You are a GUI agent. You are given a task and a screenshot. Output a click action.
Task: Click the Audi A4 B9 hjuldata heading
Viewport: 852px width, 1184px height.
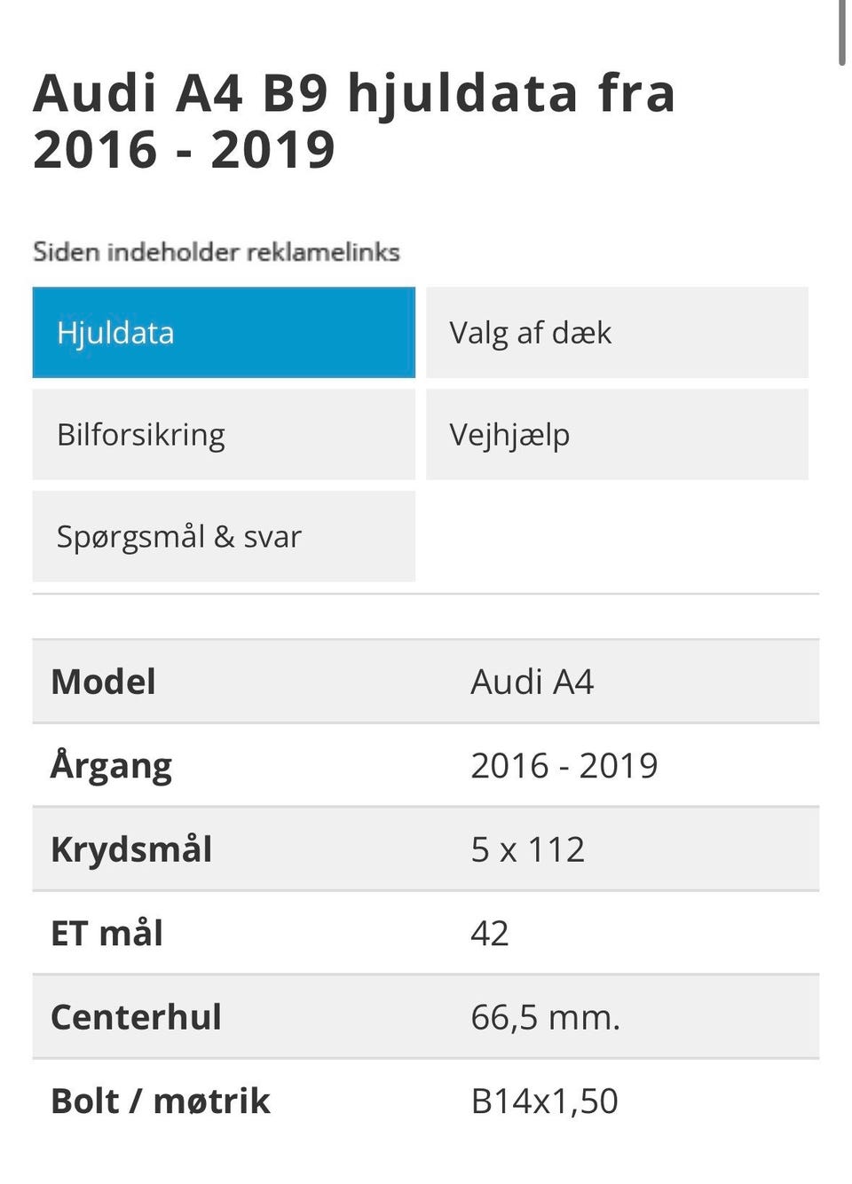355,121
